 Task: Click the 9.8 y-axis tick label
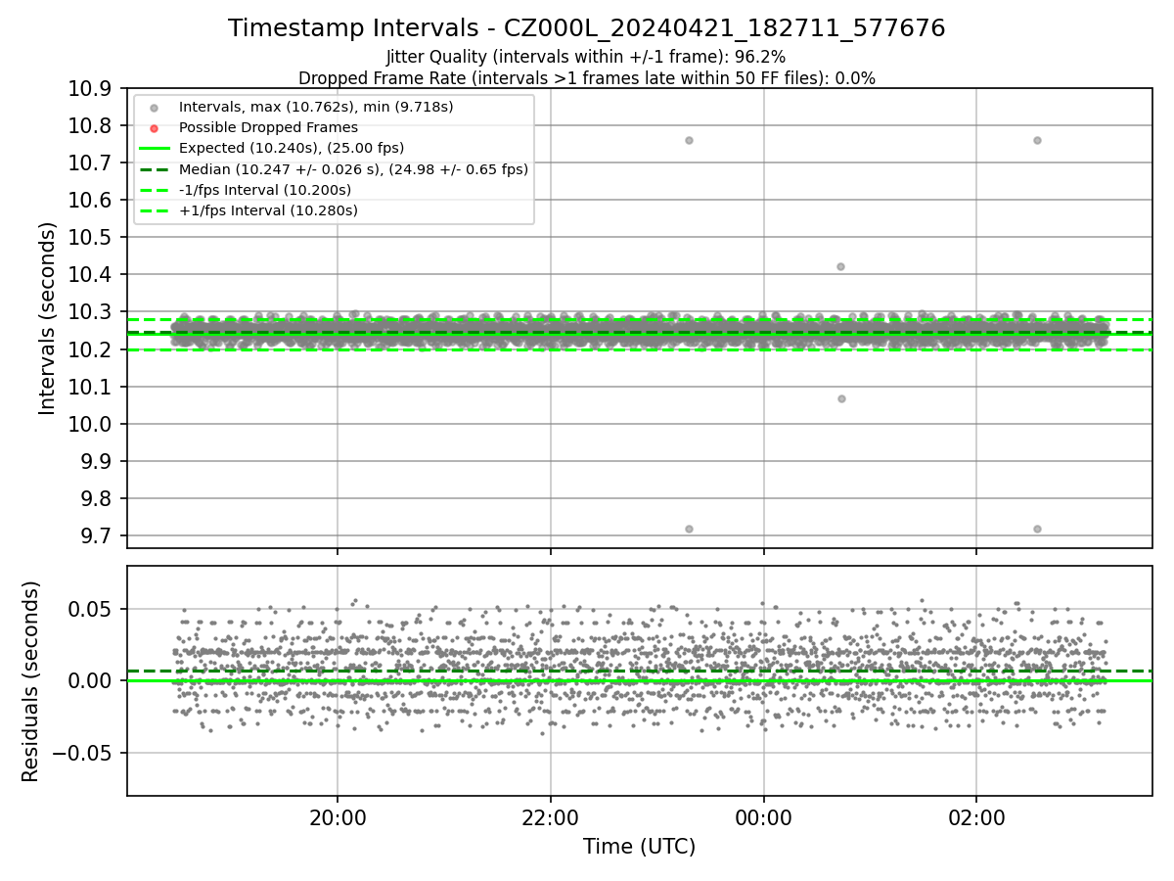(98, 498)
